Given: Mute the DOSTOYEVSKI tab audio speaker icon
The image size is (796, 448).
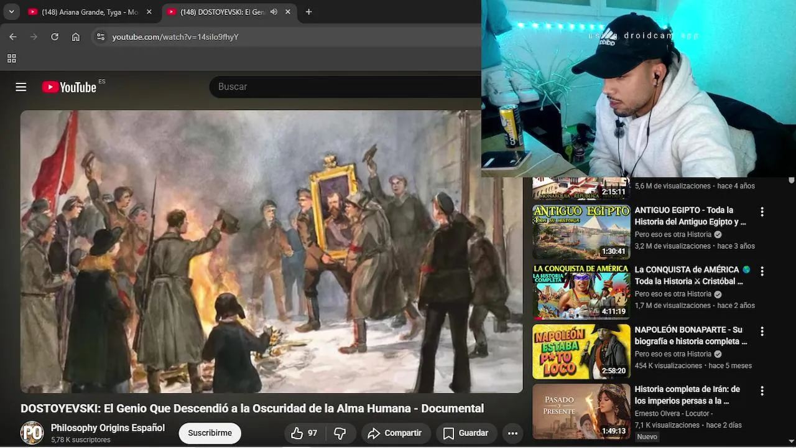Looking at the screenshot, I should (274, 12).
